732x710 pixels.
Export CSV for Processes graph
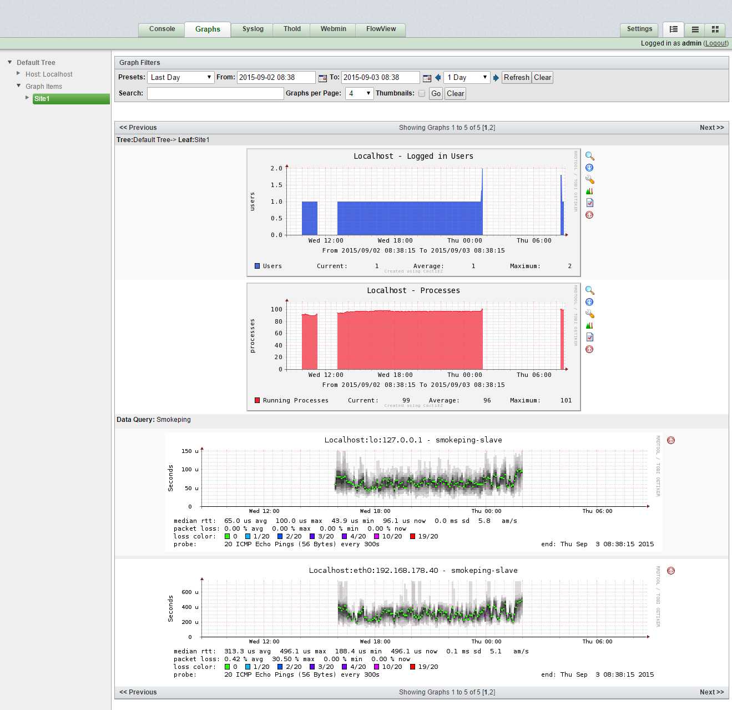point(589,302)
